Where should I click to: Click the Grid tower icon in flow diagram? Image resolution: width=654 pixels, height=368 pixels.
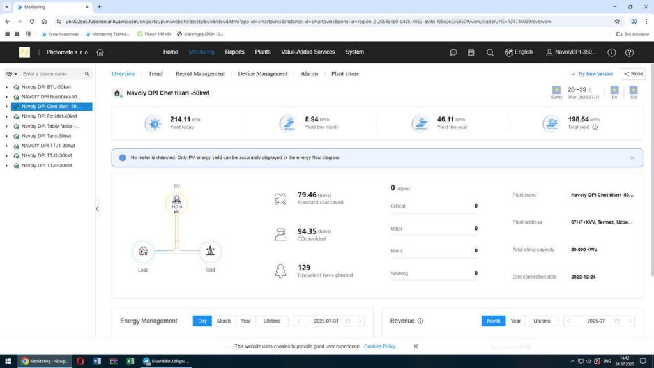(210, 251)
